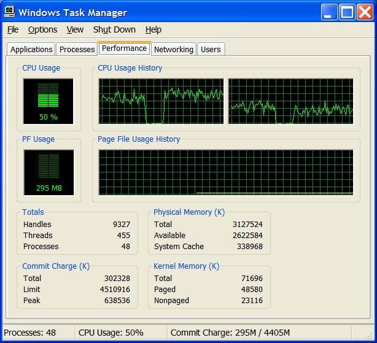
Task: Click Commit Charge Limit 4510916
Action: tap(115, 290)
